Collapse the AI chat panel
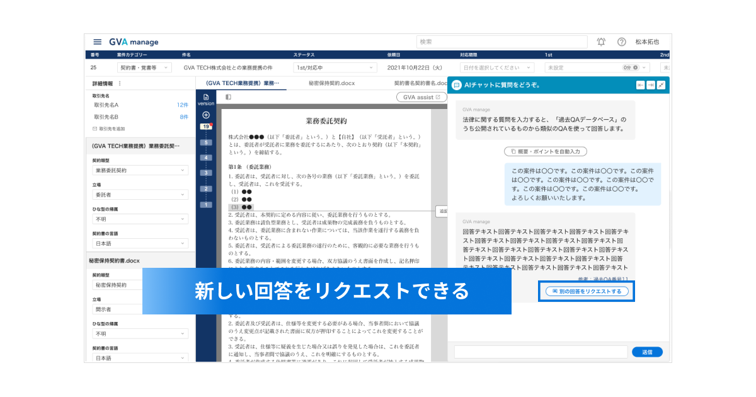 pyautogui.click(x=661, y=85)
